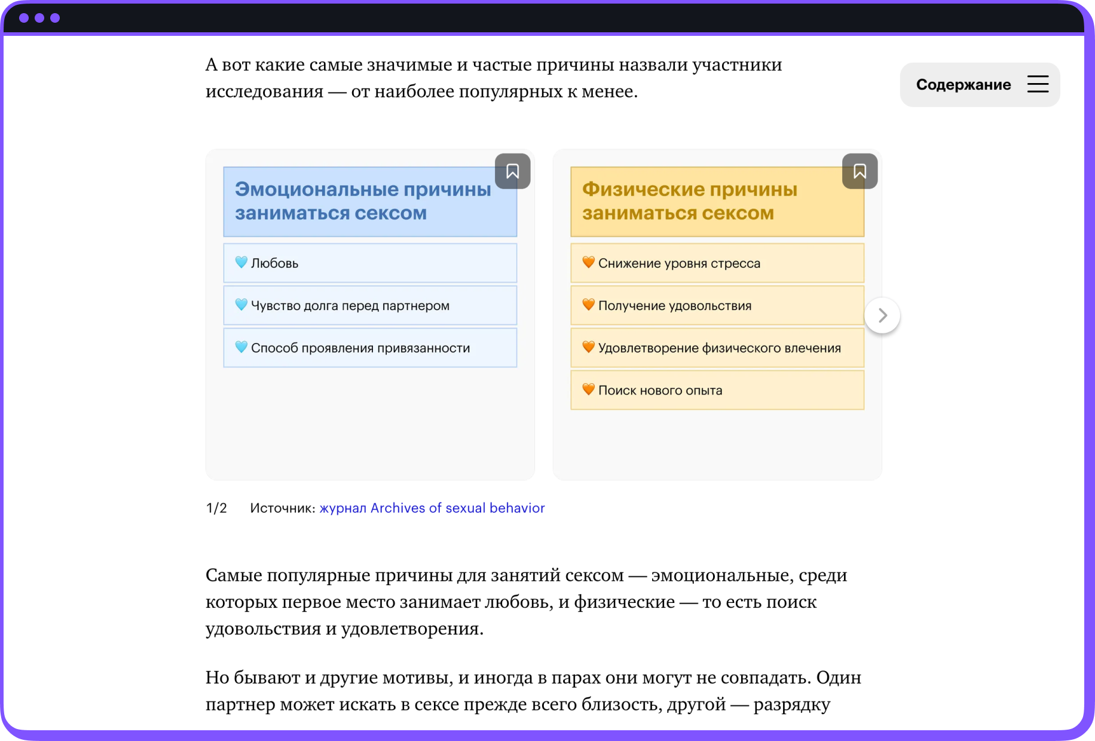The width and height of the screenshot is (1095, 741).
Task: Click the orange heart next to Поиск нового опыта
Action: (x=588, y=390)
